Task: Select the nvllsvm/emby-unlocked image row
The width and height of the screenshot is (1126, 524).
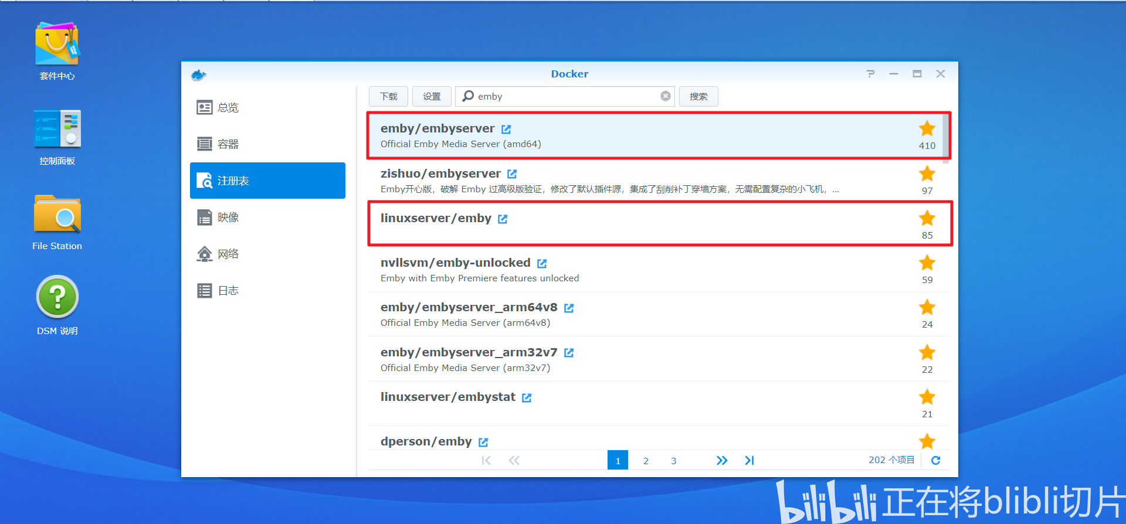Action: click(659, 270)
